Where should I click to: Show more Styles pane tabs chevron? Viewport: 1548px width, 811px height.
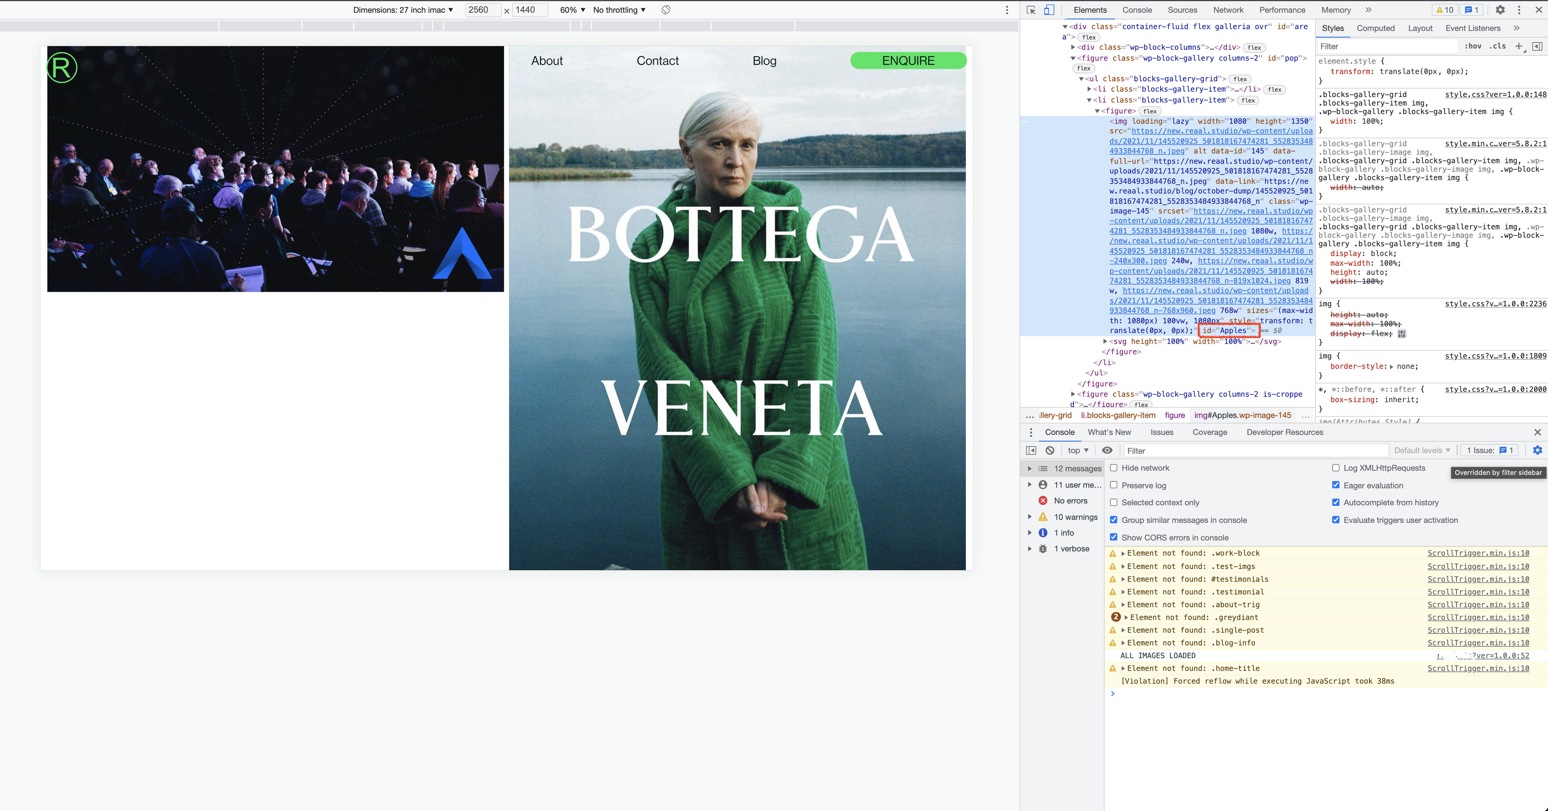click(1516, 28)
